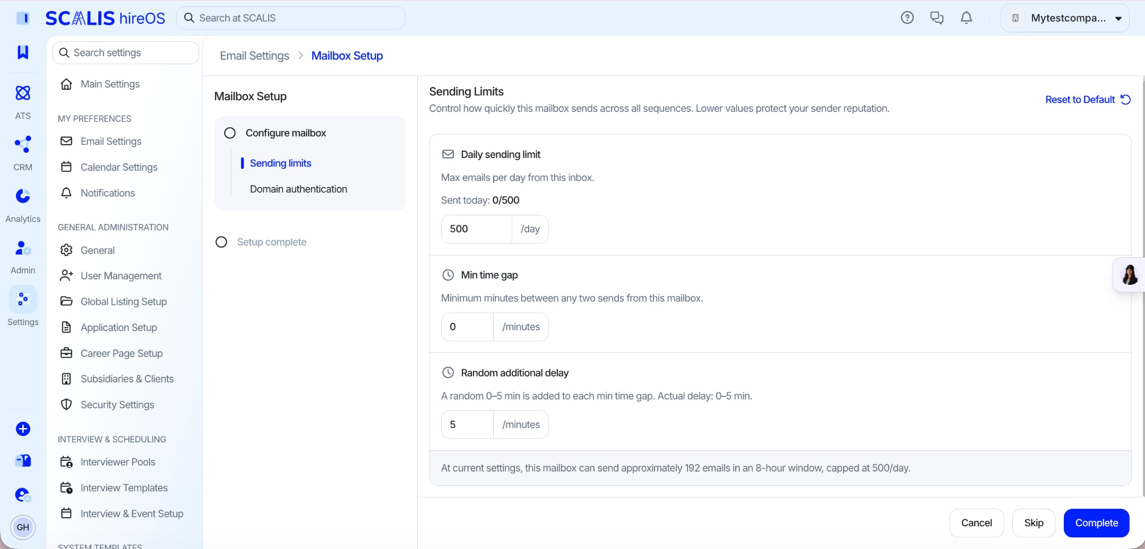Image resolution: width=1145 pixels, height=549 pixels.
Task: Click the Daily sending limit envelope icon
Action: tap(448, 154)
